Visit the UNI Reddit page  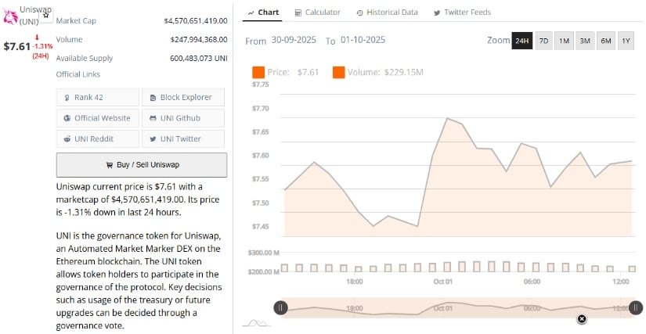pos(97,138)
